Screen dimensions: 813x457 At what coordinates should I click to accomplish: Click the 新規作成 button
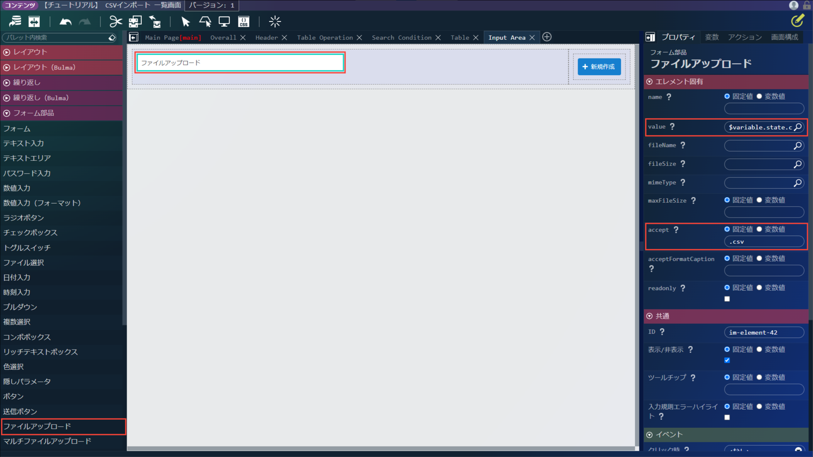point(599,67)
